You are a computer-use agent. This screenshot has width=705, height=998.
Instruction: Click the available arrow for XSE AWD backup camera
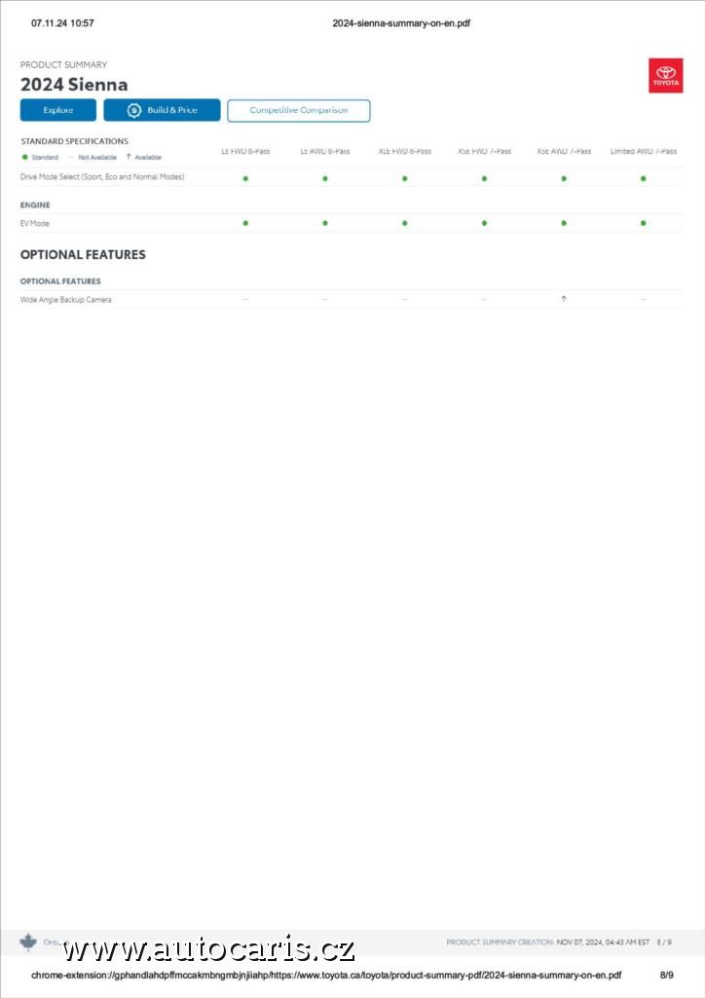tap(564, 299)
